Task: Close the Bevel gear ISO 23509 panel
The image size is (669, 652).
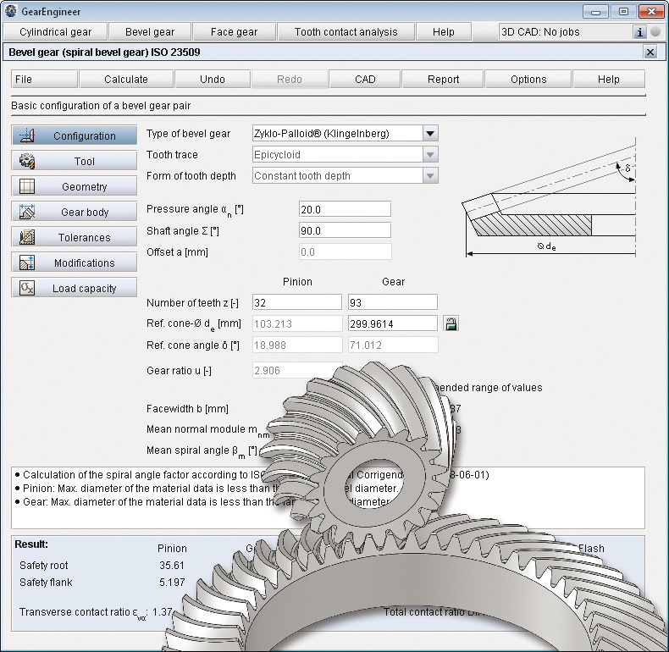Action: tap(650, 52)
